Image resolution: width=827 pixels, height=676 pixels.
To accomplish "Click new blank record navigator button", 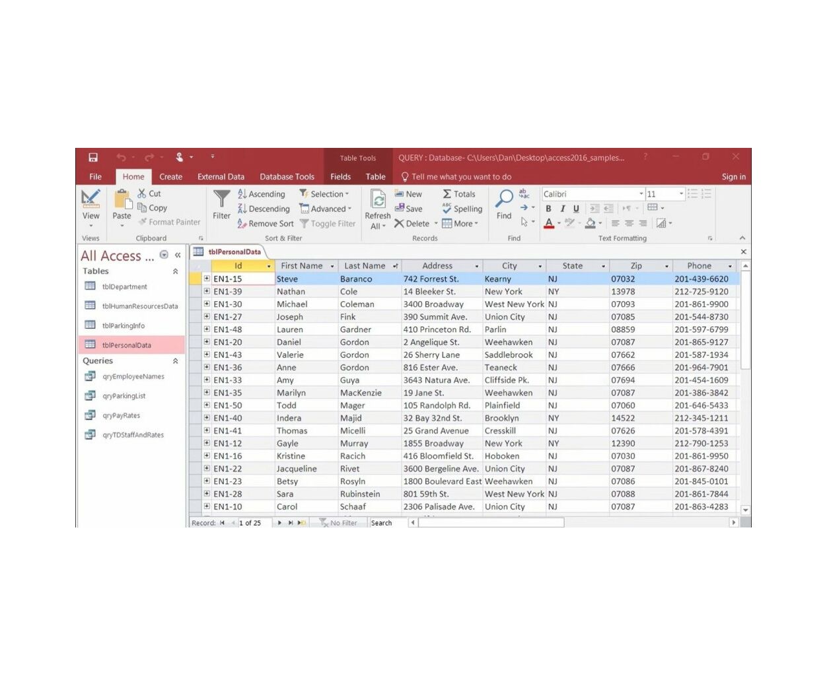I will pos(302,523).
